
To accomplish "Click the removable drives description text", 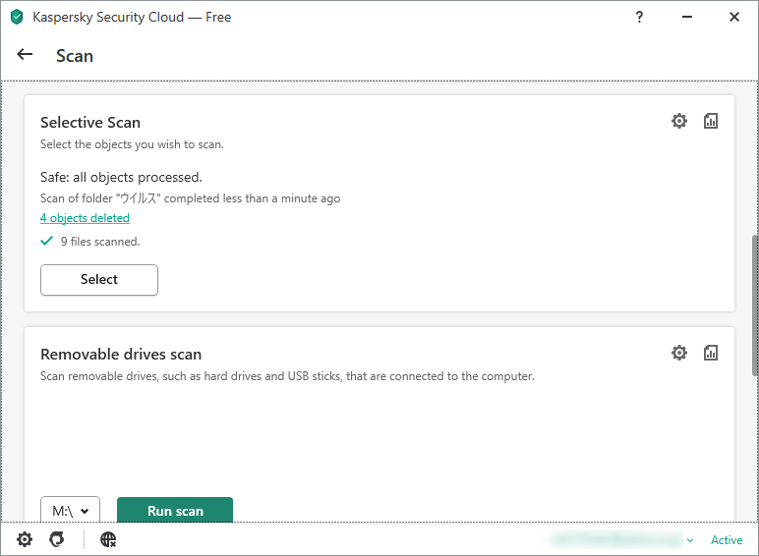I will click(287, 376).
